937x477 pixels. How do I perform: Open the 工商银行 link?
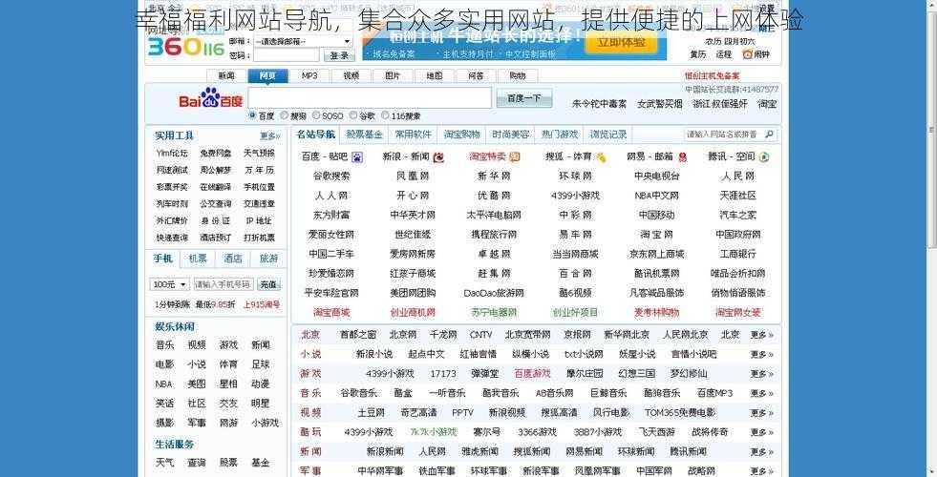coord(738,254)
